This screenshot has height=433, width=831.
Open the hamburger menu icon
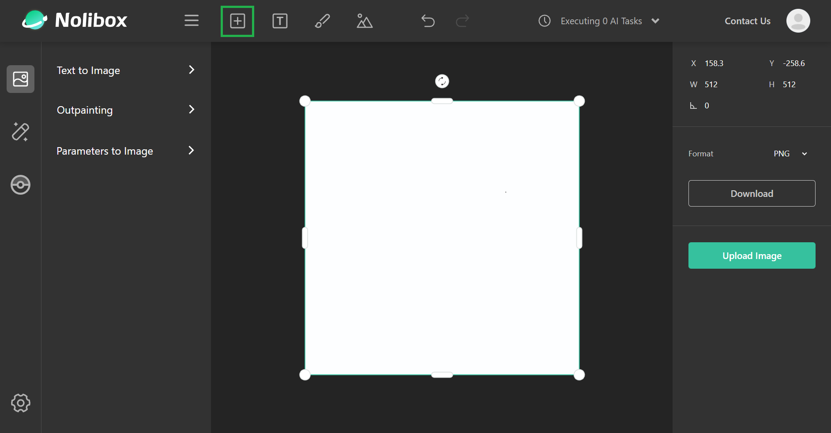pyautogui.click(x=192, y=21)
